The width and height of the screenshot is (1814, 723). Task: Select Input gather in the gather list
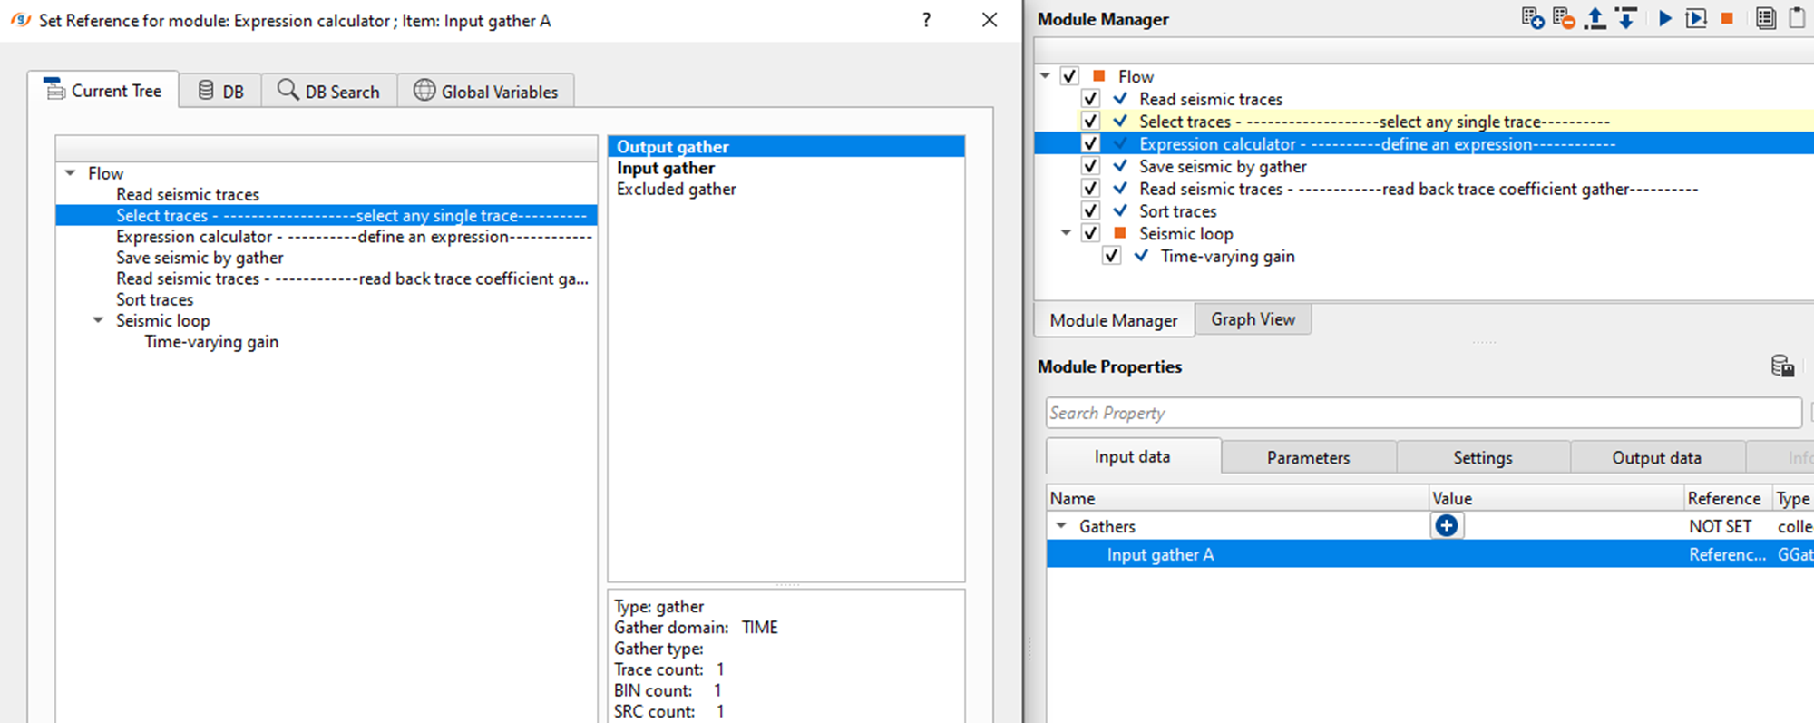[x=666, y=168]
